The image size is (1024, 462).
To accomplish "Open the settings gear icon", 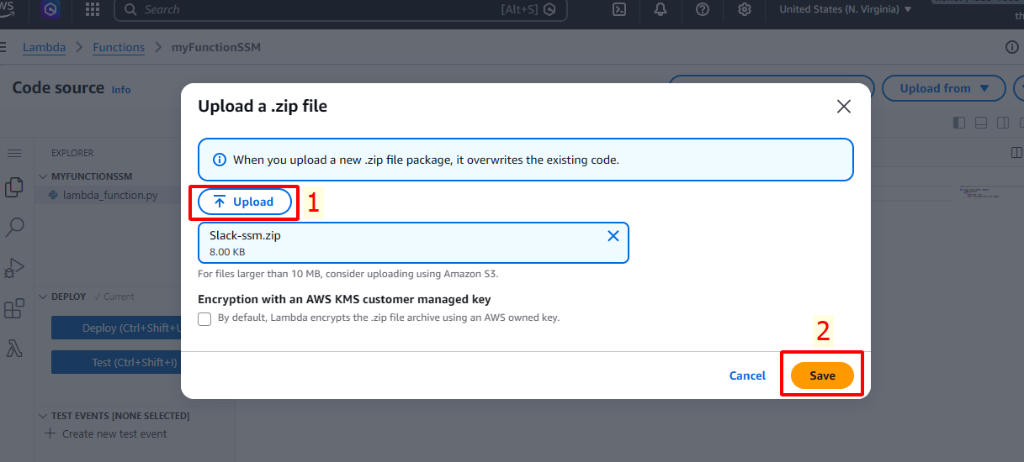I will [x=745, y=9].
